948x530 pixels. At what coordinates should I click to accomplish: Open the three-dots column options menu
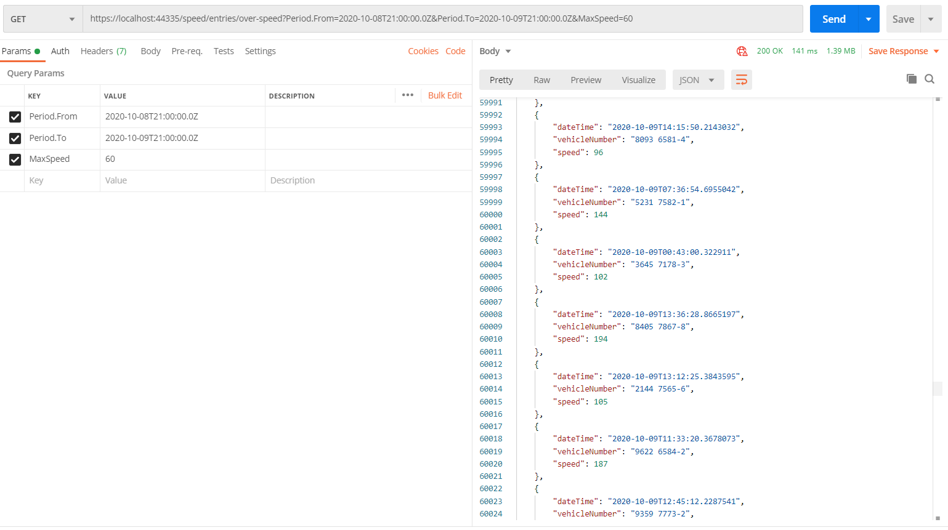click(408, 95)
